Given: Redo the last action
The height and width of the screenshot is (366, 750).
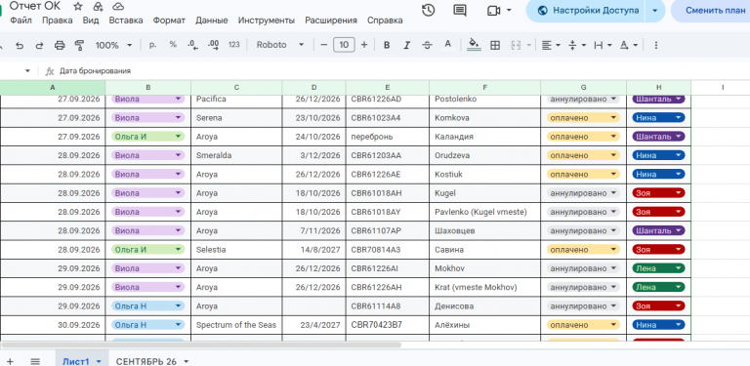Looking at the screenshot, I should (x=40, y=46).
